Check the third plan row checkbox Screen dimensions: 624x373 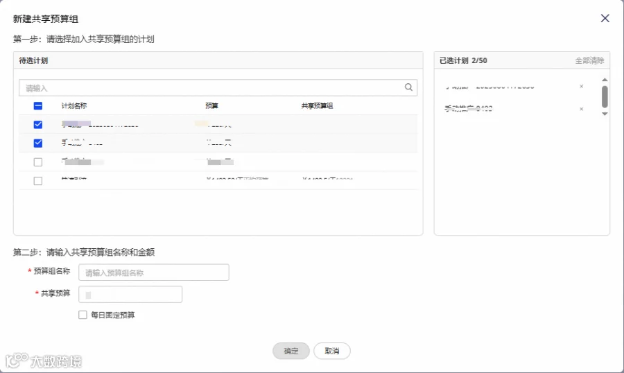coord(38,162)
